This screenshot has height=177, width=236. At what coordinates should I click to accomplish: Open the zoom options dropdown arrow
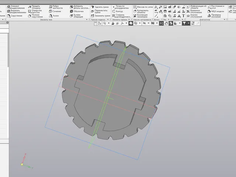(108, 23)
